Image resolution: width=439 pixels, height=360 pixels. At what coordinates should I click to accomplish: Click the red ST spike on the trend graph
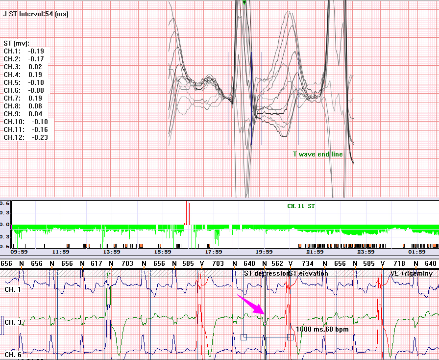pos(187,213)
